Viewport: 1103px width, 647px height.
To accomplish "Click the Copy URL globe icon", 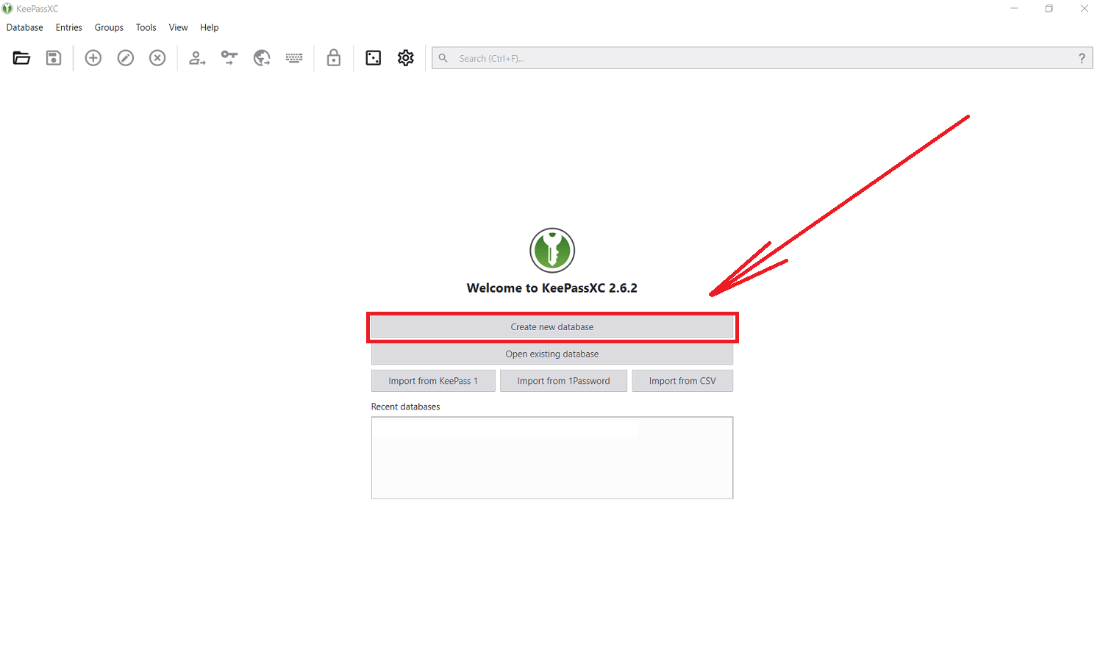I will [262, 58].
